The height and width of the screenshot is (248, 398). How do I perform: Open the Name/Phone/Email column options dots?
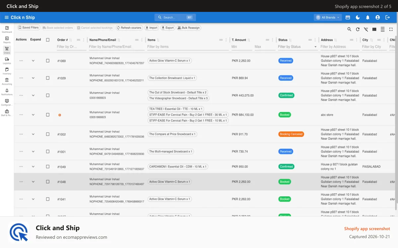(x=142, y=40)
